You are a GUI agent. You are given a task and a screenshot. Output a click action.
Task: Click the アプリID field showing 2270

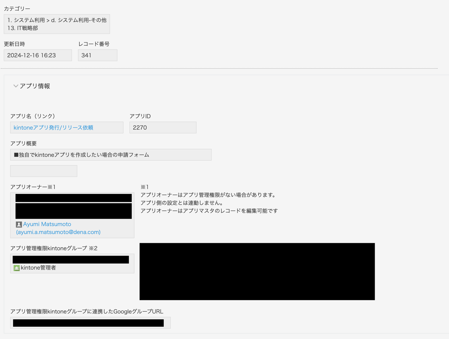click(x=162, y=128)
